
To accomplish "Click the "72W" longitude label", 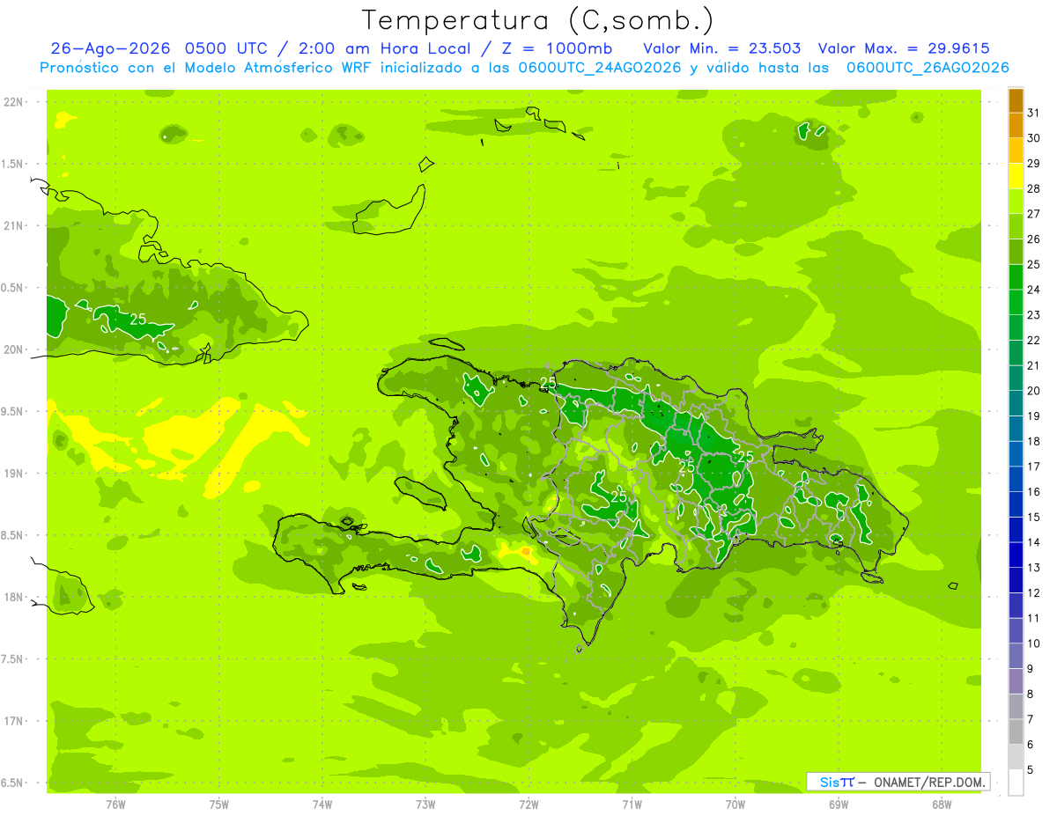I will tap(528, 804).
